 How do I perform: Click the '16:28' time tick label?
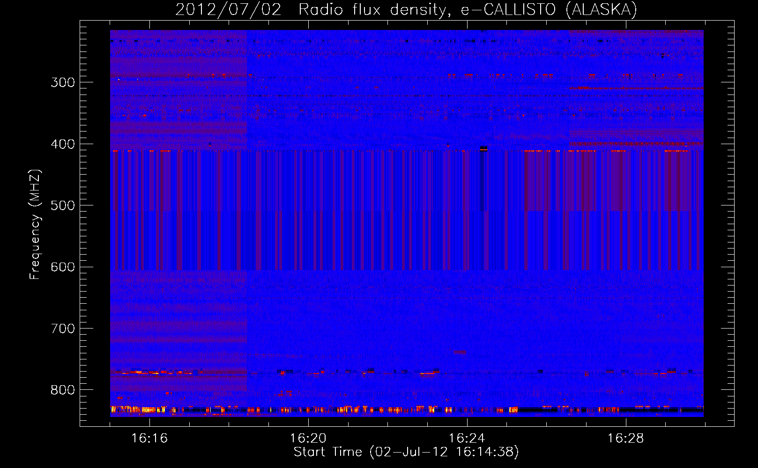(626, 438)
